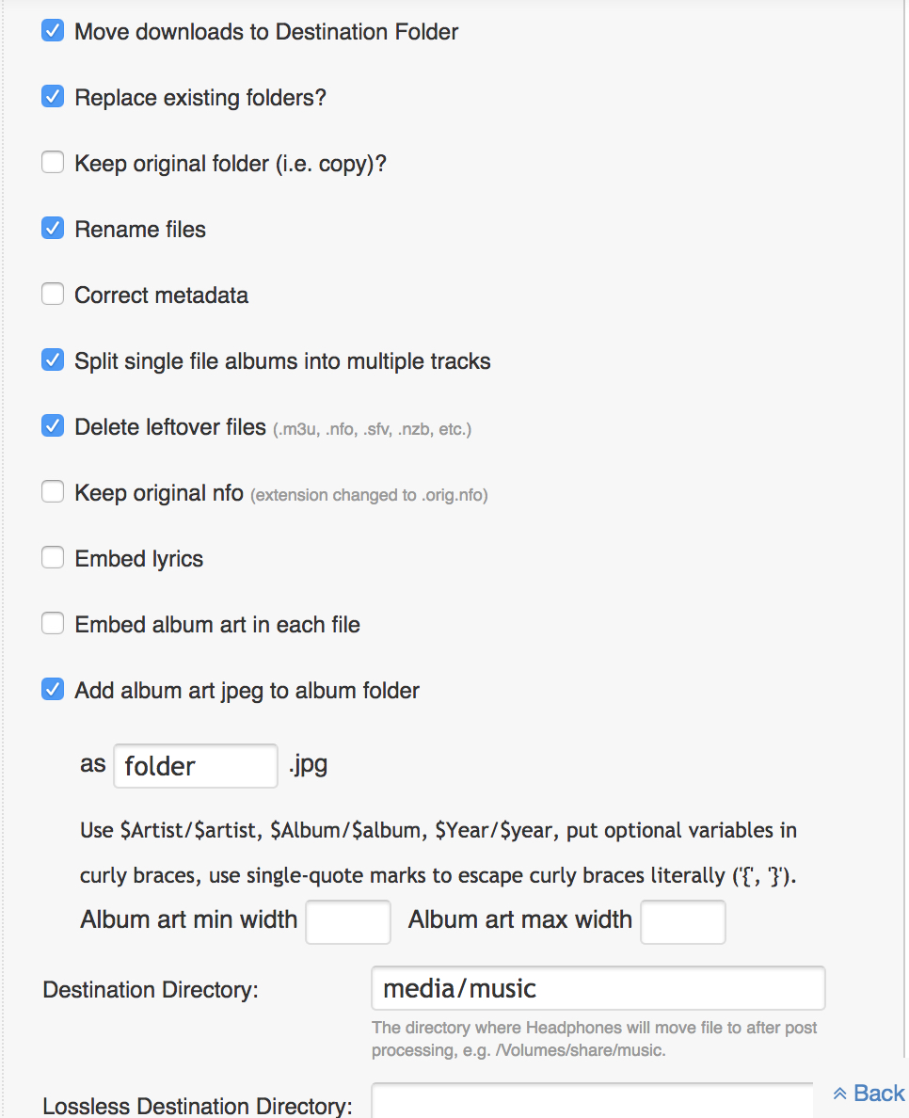The width and height of the screenshot is (909, 1118).
Task: Focus the Album art min width field
Action: pos(348,921)
